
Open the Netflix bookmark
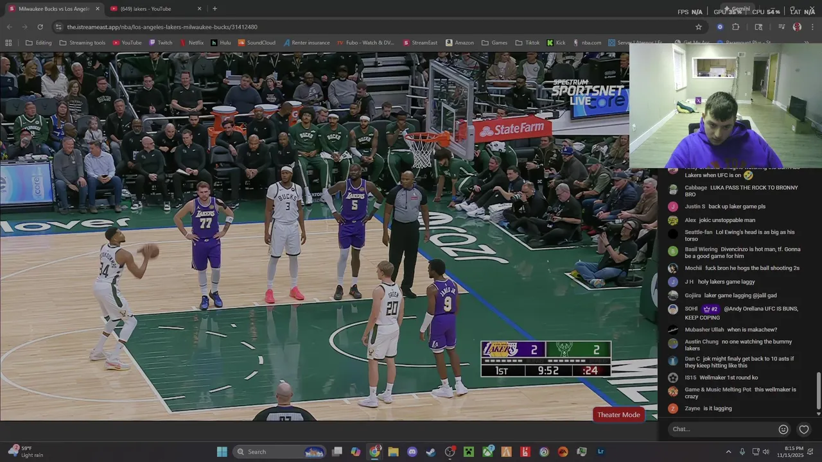191,43
